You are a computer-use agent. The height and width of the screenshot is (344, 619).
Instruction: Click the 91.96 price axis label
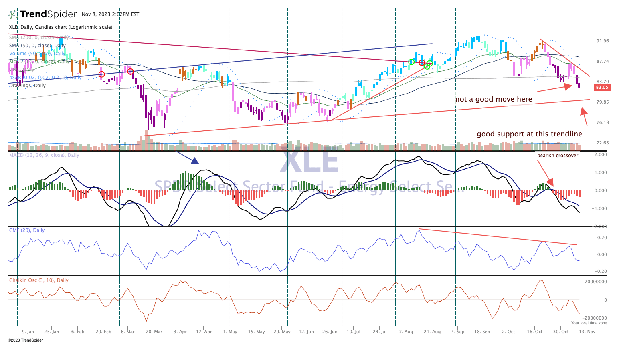click(603, 41)
